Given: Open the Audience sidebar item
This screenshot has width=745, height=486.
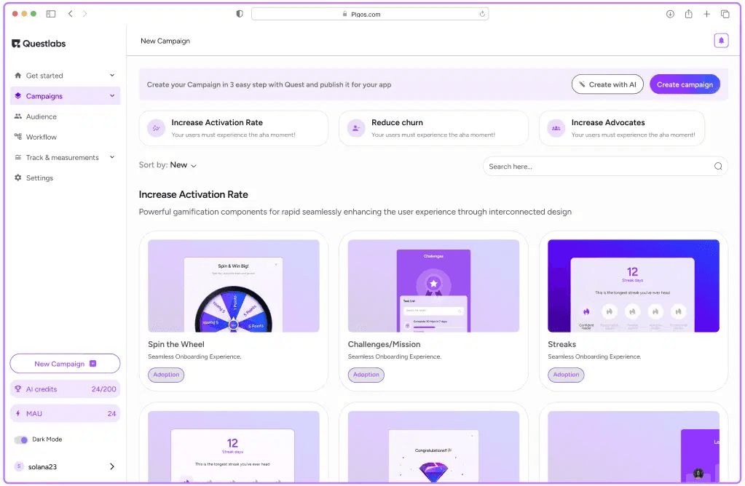Looking at the screenshot, I should tap(42, 116).
